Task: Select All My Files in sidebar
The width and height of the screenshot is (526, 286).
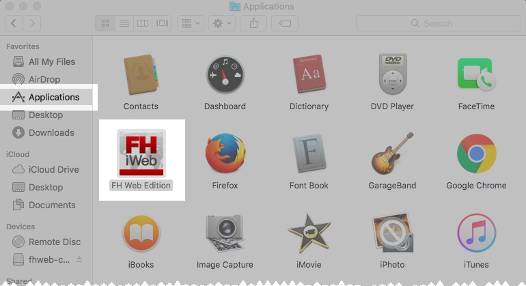Action: coord(46,61)
